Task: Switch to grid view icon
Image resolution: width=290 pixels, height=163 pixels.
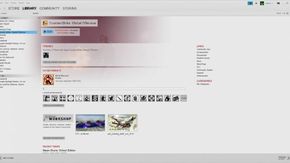Action: 287,13
